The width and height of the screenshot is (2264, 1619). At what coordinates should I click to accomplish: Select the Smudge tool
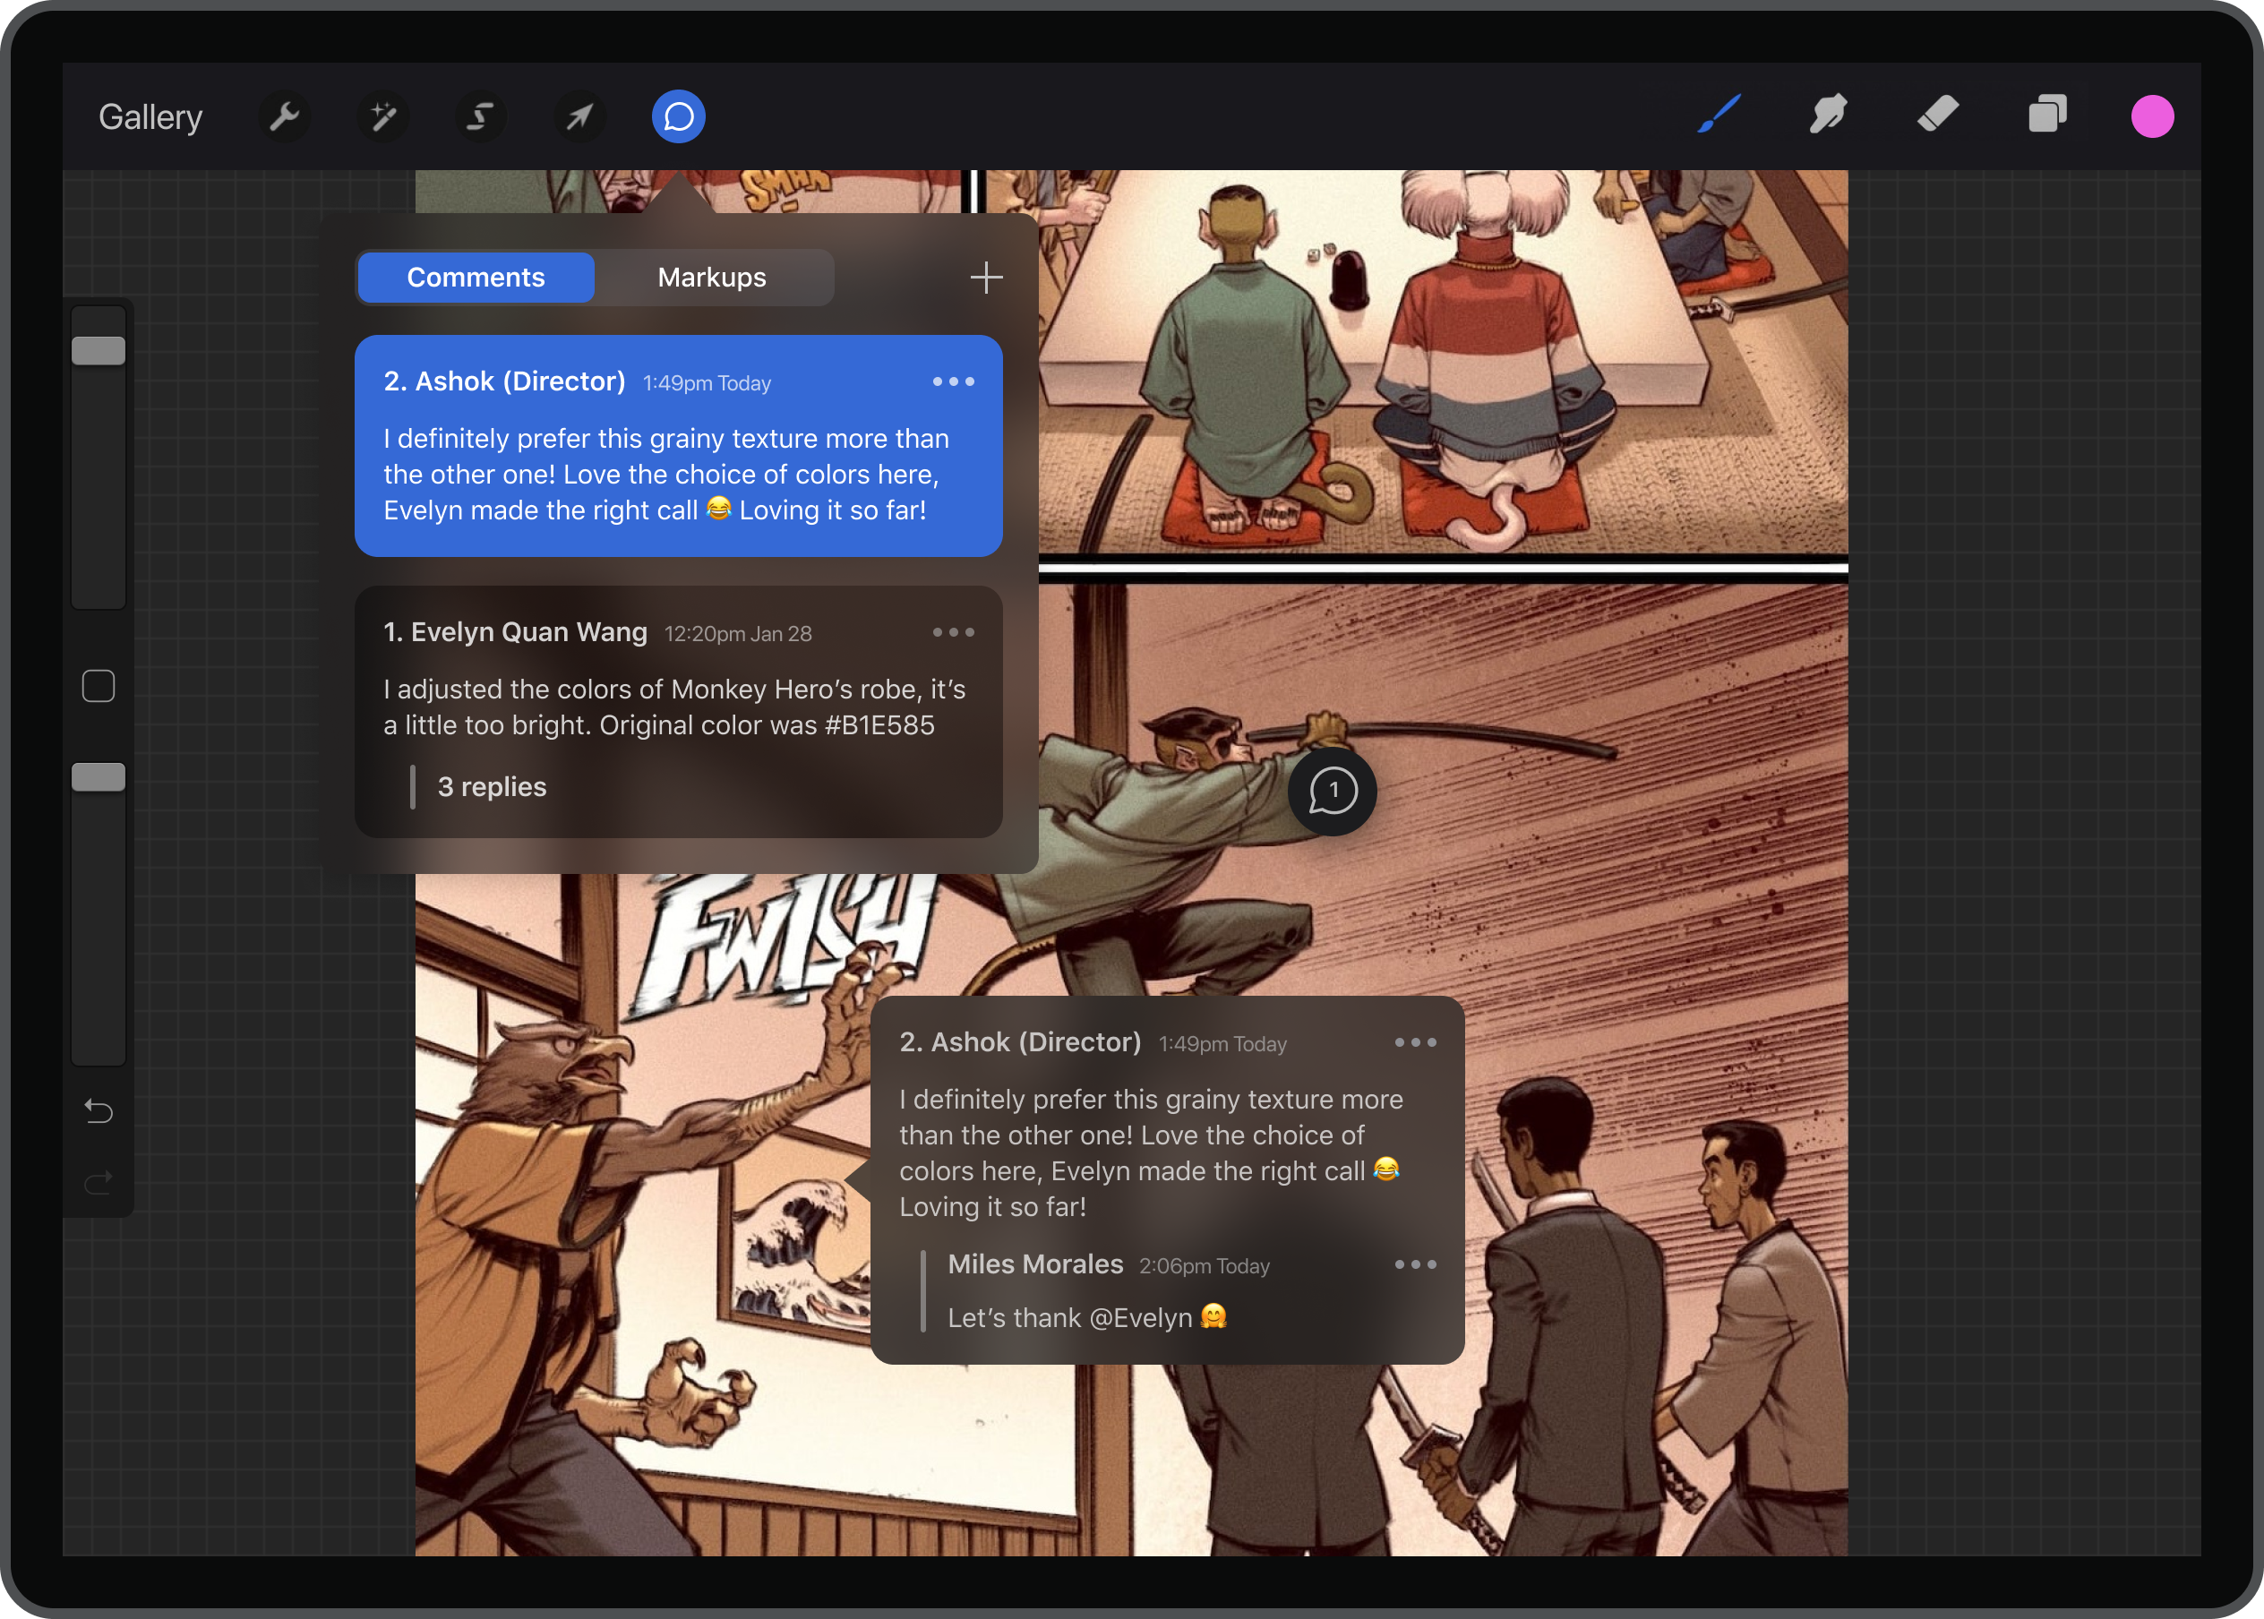click(x=1829, y=115)
